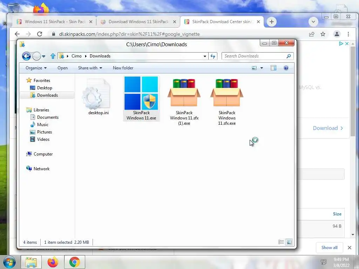Close Download Windows 11 SkinPack tab
This screenshot has width=359, height=269.
[x=175, y=22]
